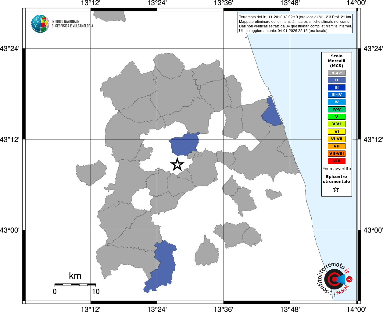The width and height of the screenshot is (383, 312).
Task: Click the bottom axis label 13°36'
Action: click(224, 309)
